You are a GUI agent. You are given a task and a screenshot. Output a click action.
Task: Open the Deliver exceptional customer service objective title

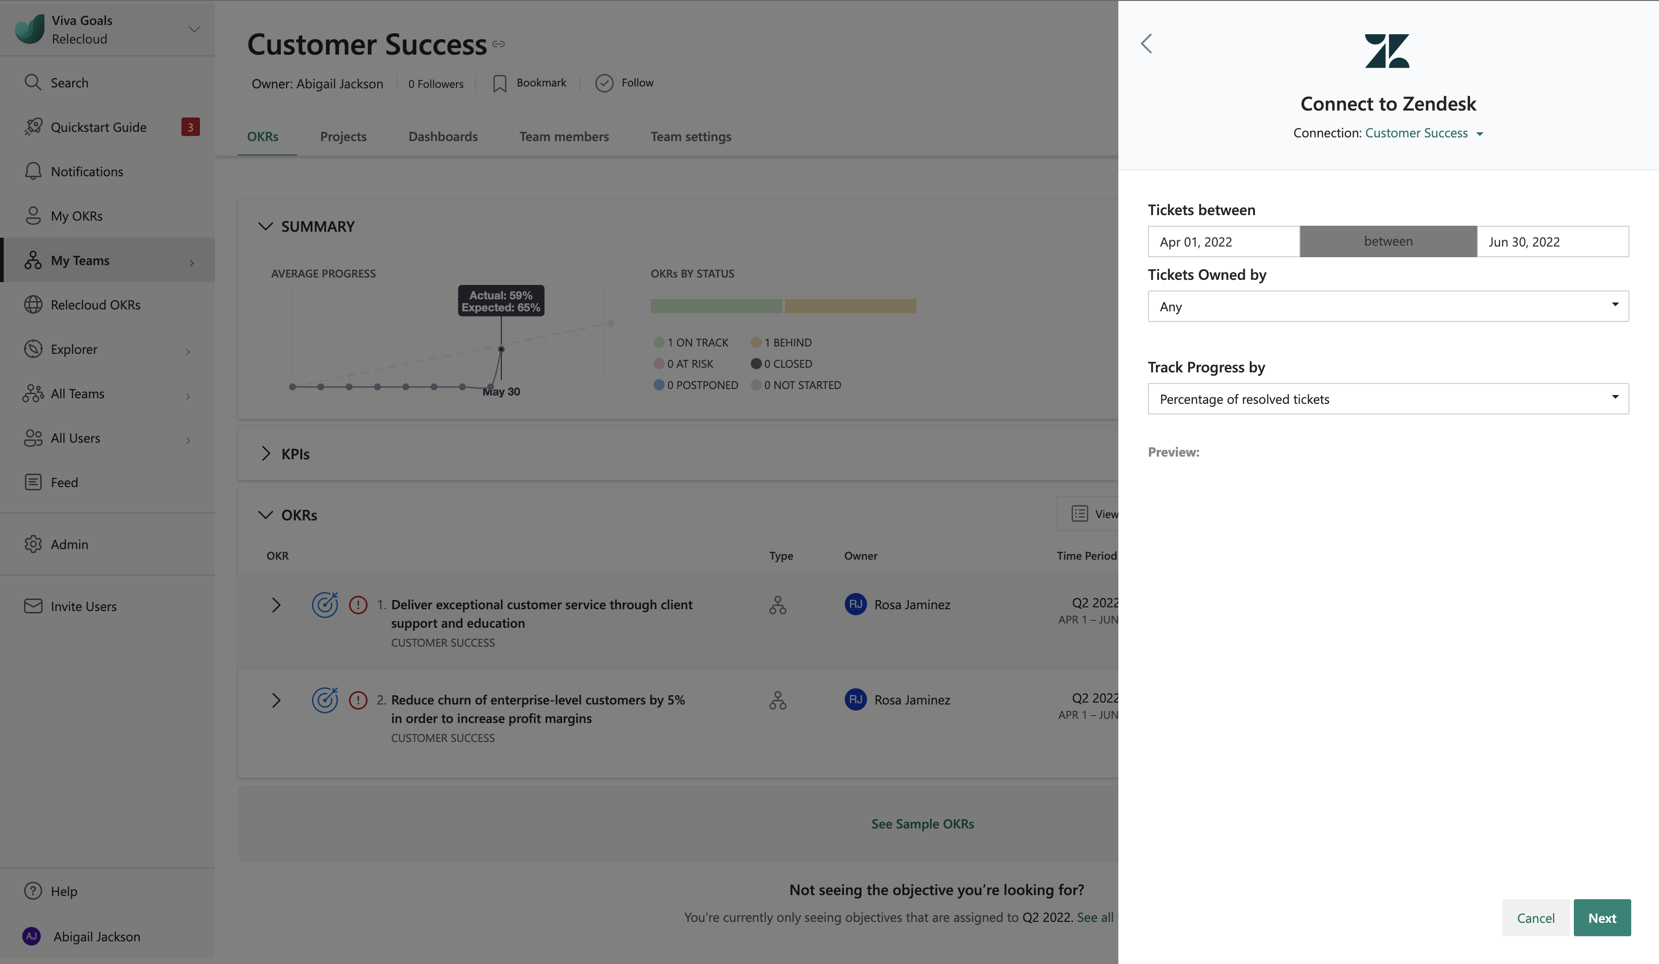click(542, 613)
